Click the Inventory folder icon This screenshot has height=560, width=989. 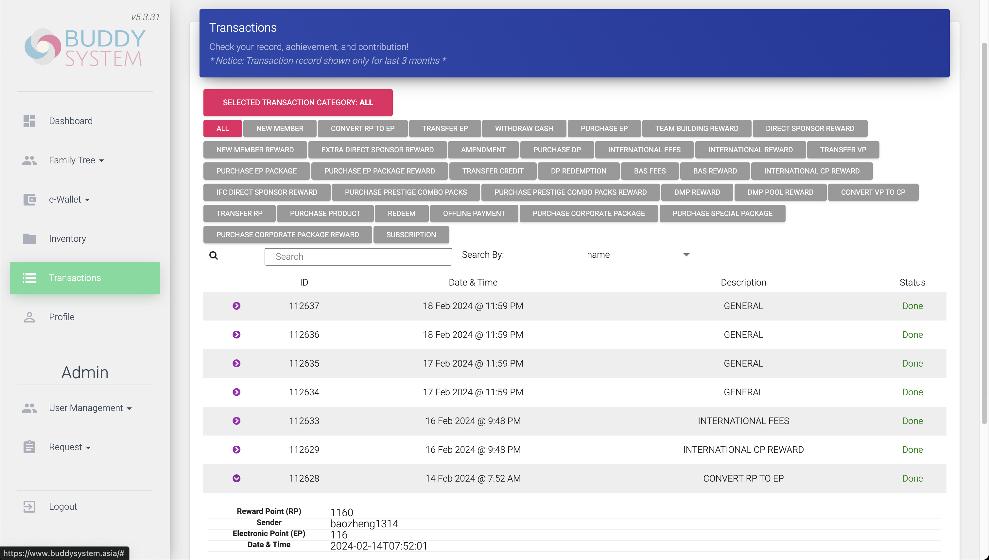click(x=29, y=239)
